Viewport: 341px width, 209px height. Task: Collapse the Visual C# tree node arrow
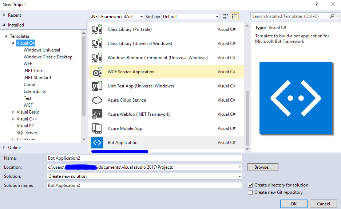13,43
